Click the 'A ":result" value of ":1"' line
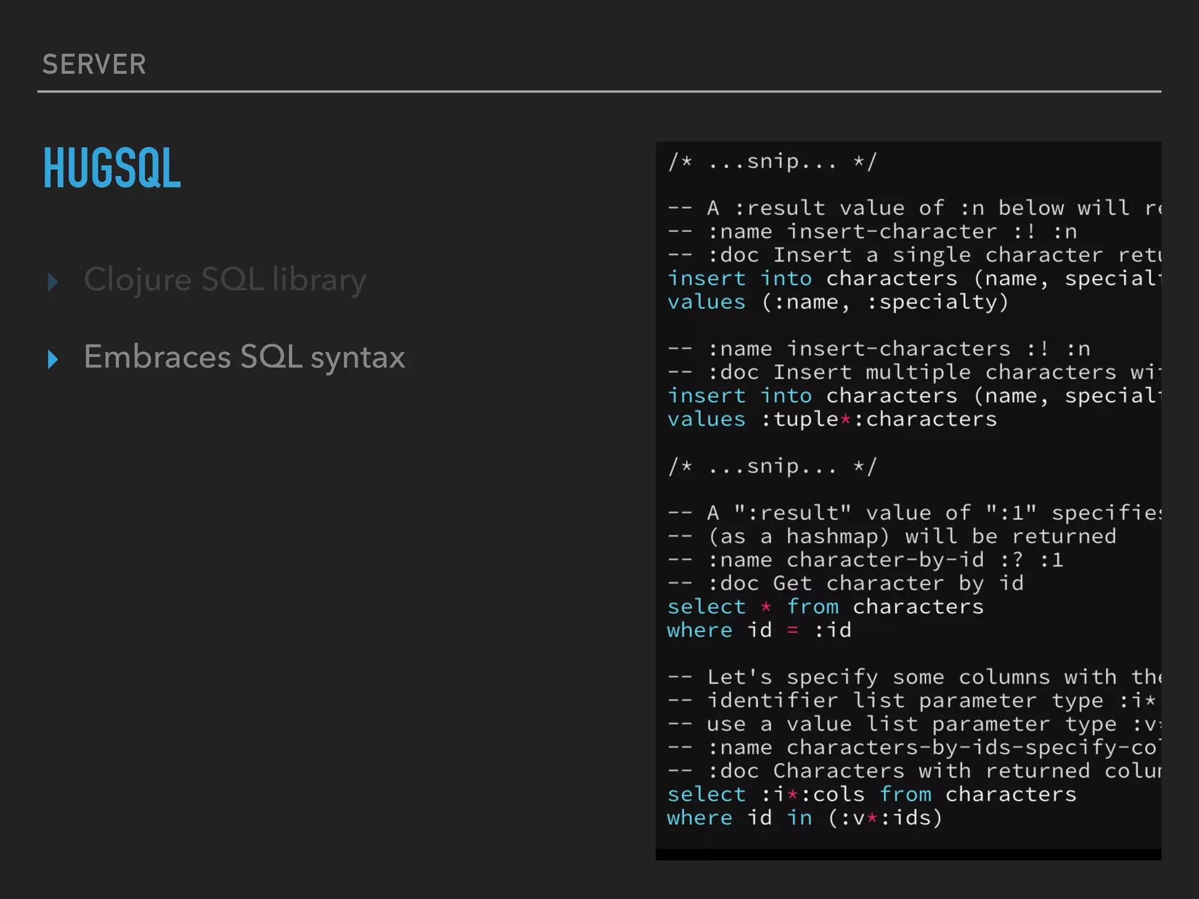The height and width of the screenshot is (899, 1199). (x=914, y=513)
